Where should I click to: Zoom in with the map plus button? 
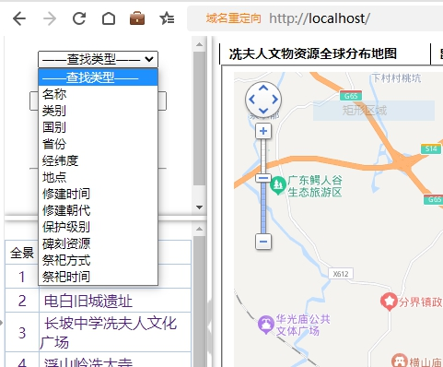click(263, 131)
